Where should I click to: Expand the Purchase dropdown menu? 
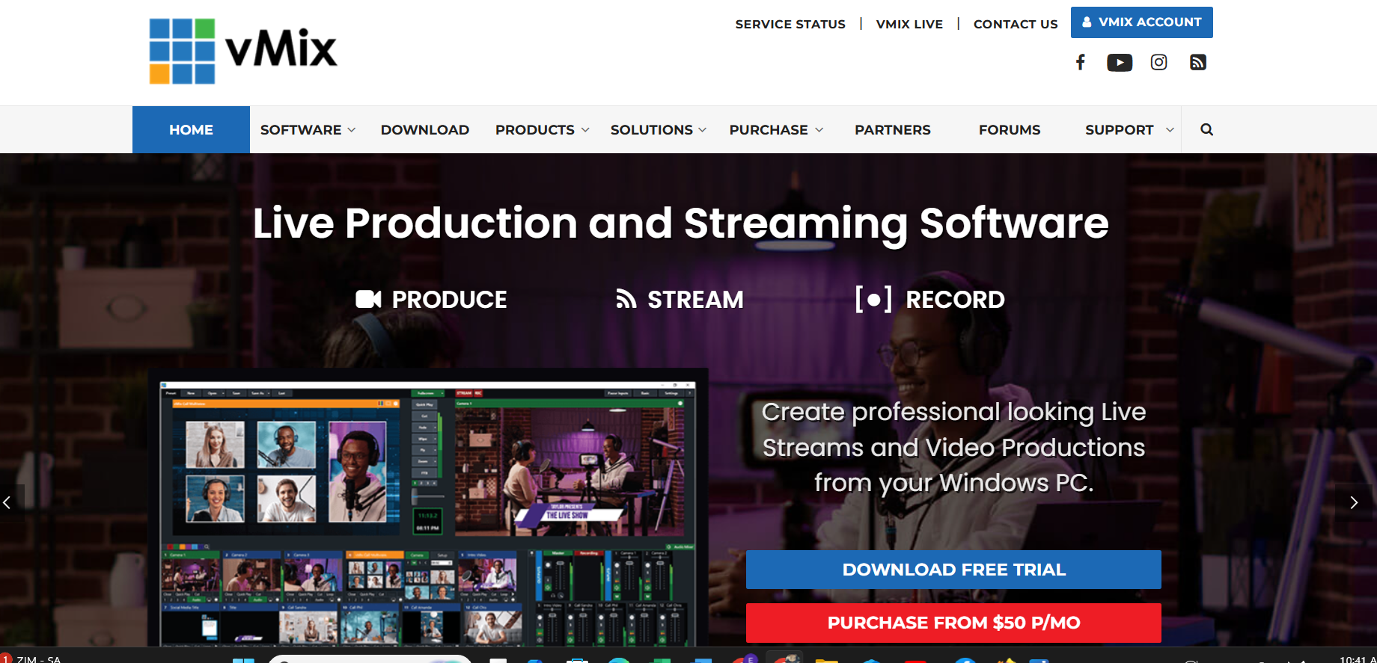pyautogui.click(x=776, y=129)
